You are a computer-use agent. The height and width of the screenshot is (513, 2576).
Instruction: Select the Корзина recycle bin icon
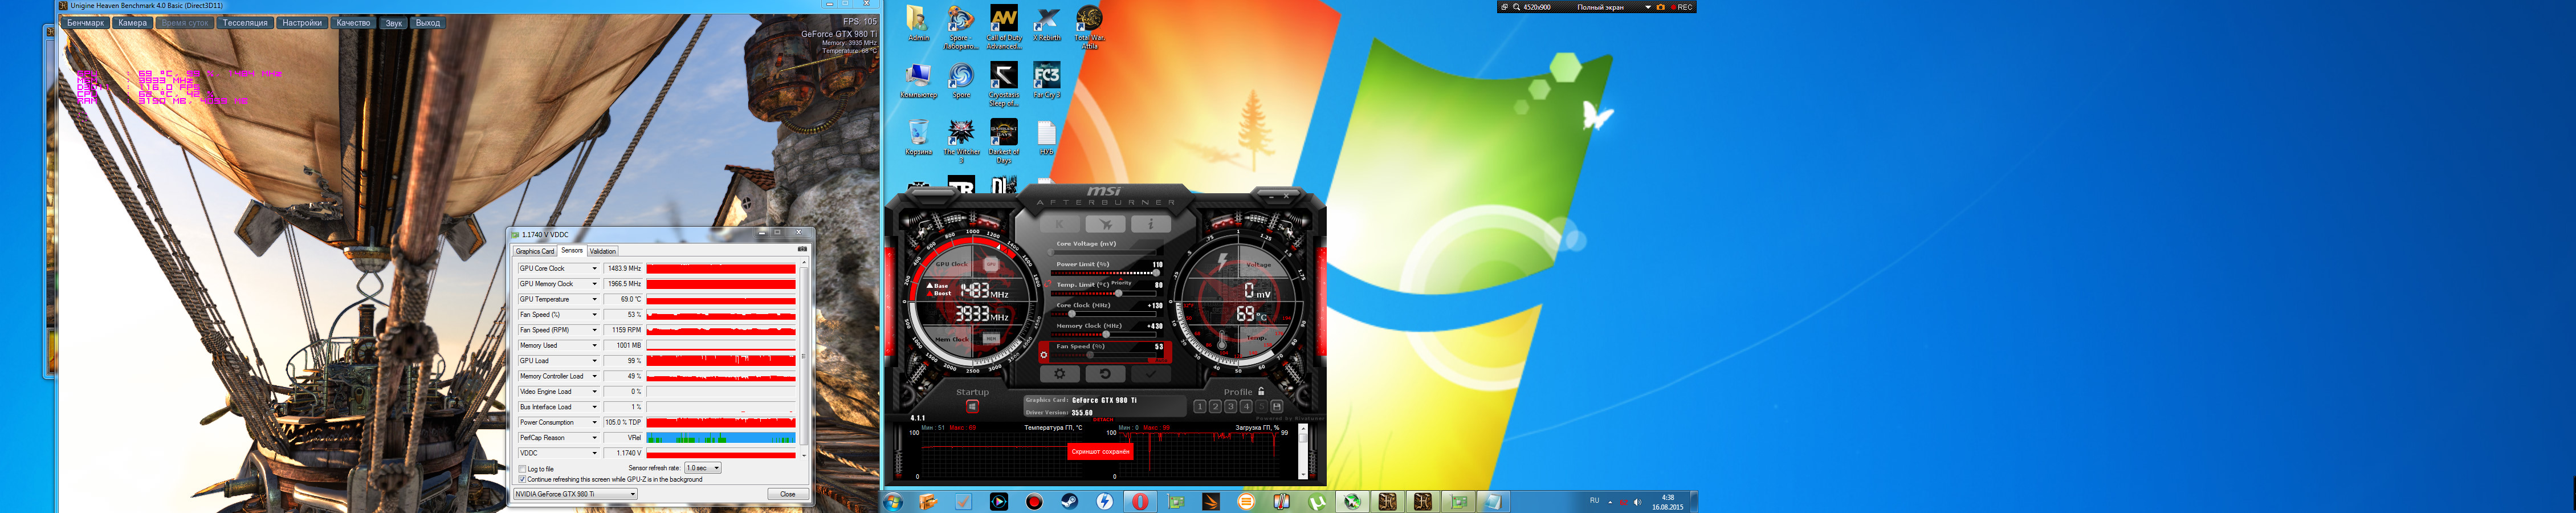click(x=918, y=138)
